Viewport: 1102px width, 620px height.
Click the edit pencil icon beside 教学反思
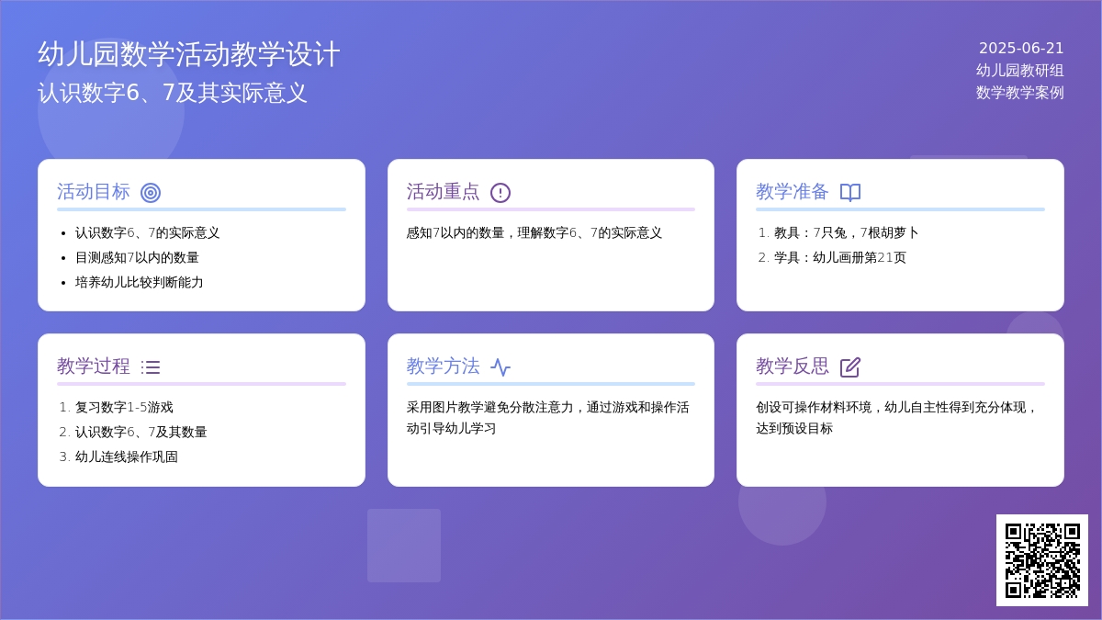click(x=850, y=367)
